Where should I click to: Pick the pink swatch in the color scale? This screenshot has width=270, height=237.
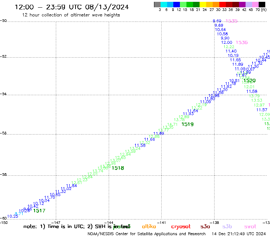[255, 4]
